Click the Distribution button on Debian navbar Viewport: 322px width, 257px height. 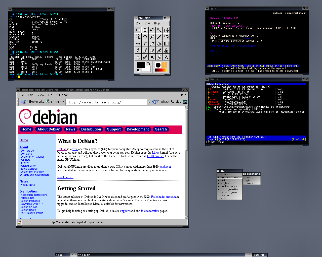coord(91,129)
